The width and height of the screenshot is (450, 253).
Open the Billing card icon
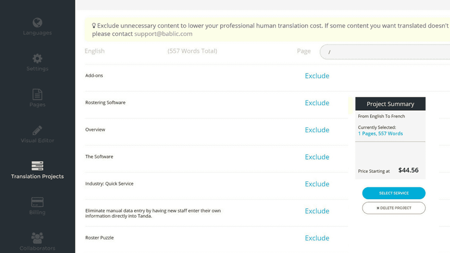point(37,202)
